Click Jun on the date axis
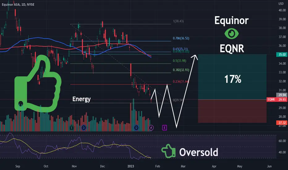This screenshot has width=288, height=170. 269,166
